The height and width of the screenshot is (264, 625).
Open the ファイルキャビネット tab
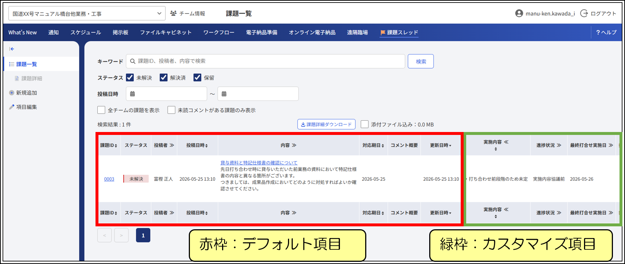click(166, 33)
